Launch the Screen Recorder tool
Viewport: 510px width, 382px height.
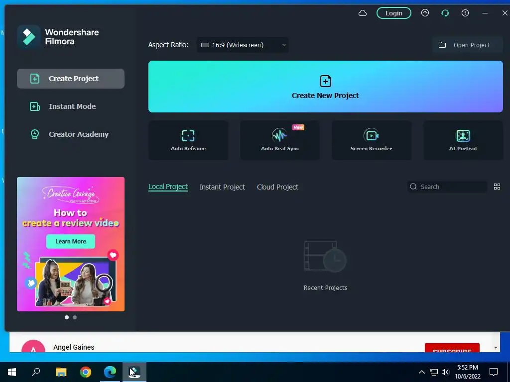pos(372,140)
